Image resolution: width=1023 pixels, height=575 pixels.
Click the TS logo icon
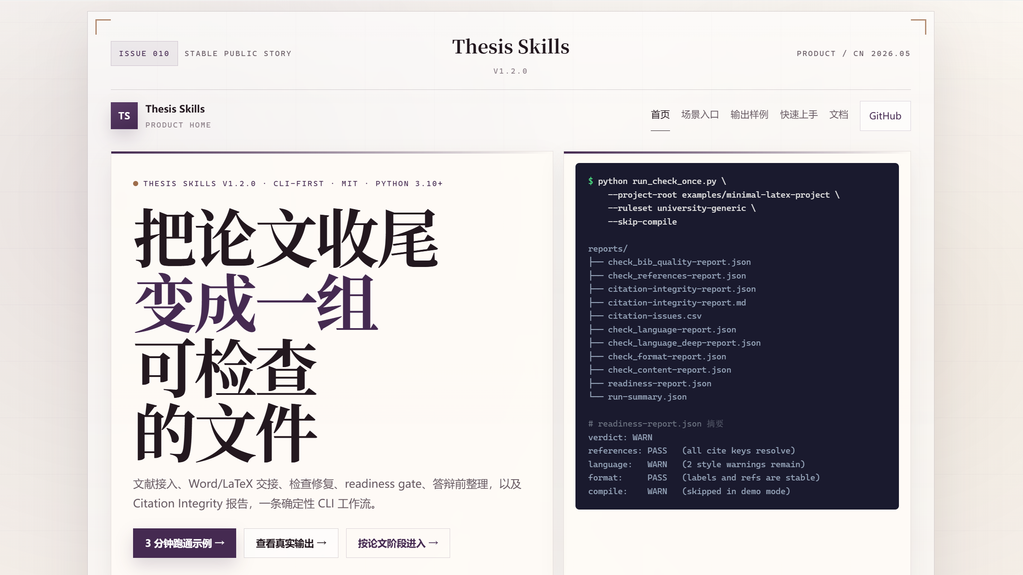point(124,116)
